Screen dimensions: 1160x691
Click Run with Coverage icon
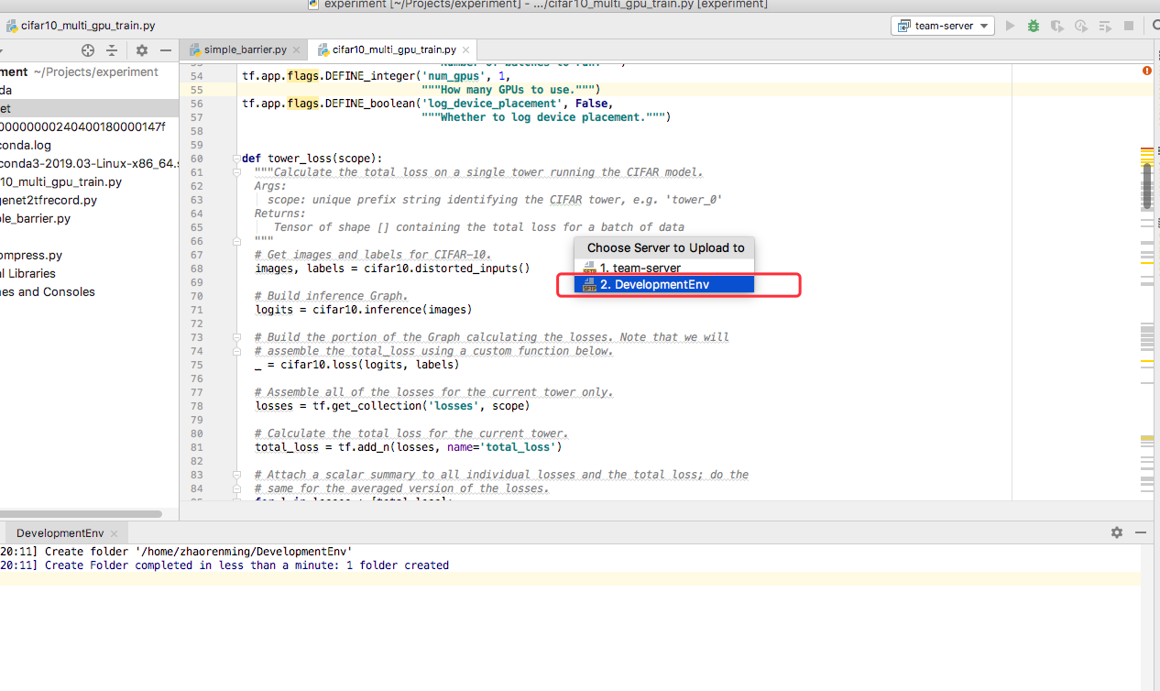pos(1057,26)
